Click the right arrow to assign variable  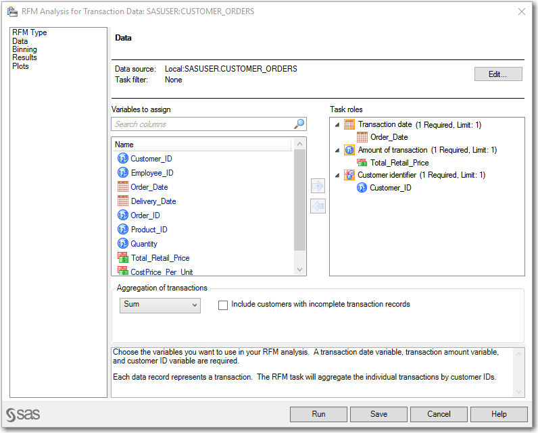318,185
